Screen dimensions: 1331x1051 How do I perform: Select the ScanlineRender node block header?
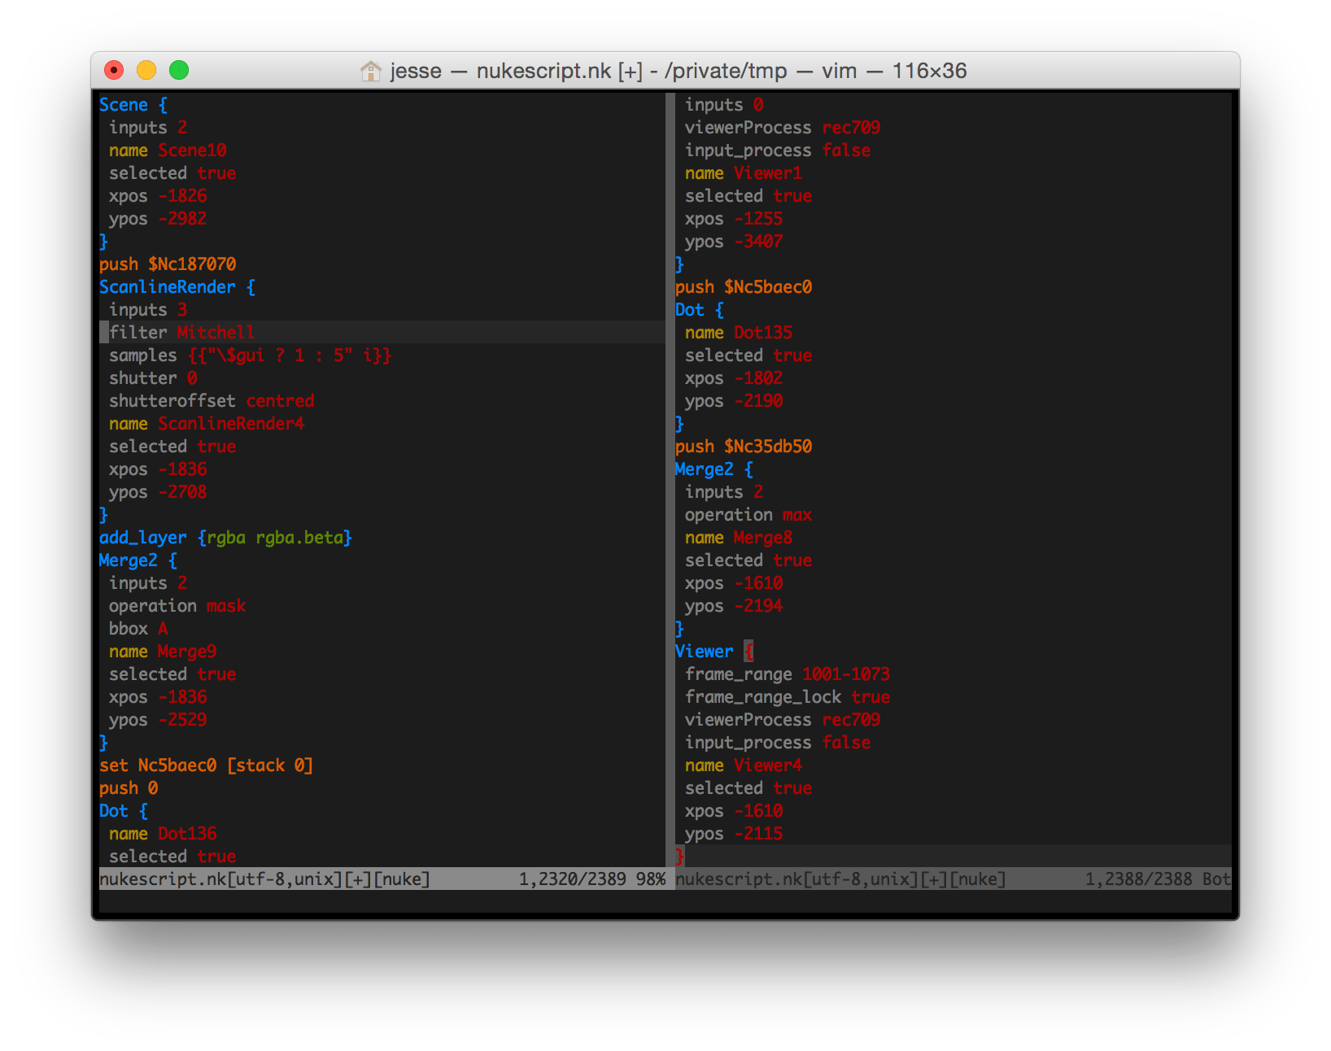pos(167,286)
